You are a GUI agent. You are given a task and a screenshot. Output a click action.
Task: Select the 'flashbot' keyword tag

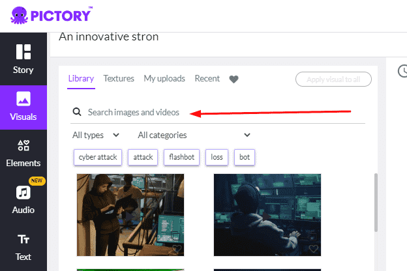pos(182,157)
